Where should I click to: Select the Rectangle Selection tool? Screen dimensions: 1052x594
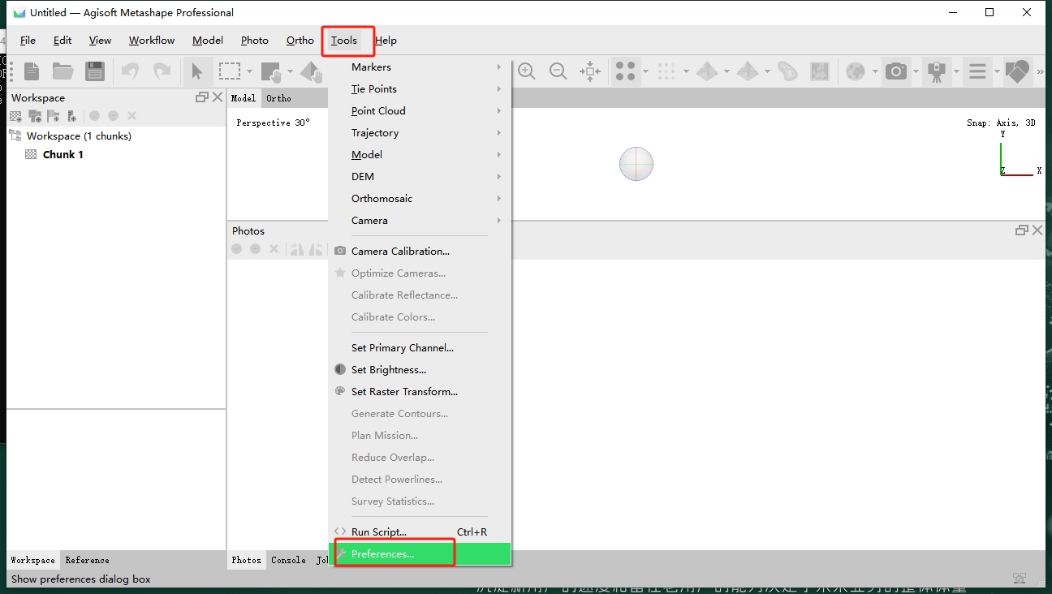tap(230, 71)
